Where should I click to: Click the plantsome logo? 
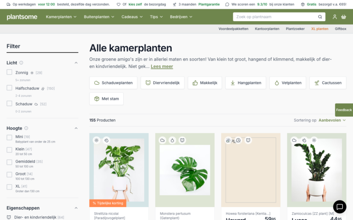22,17
